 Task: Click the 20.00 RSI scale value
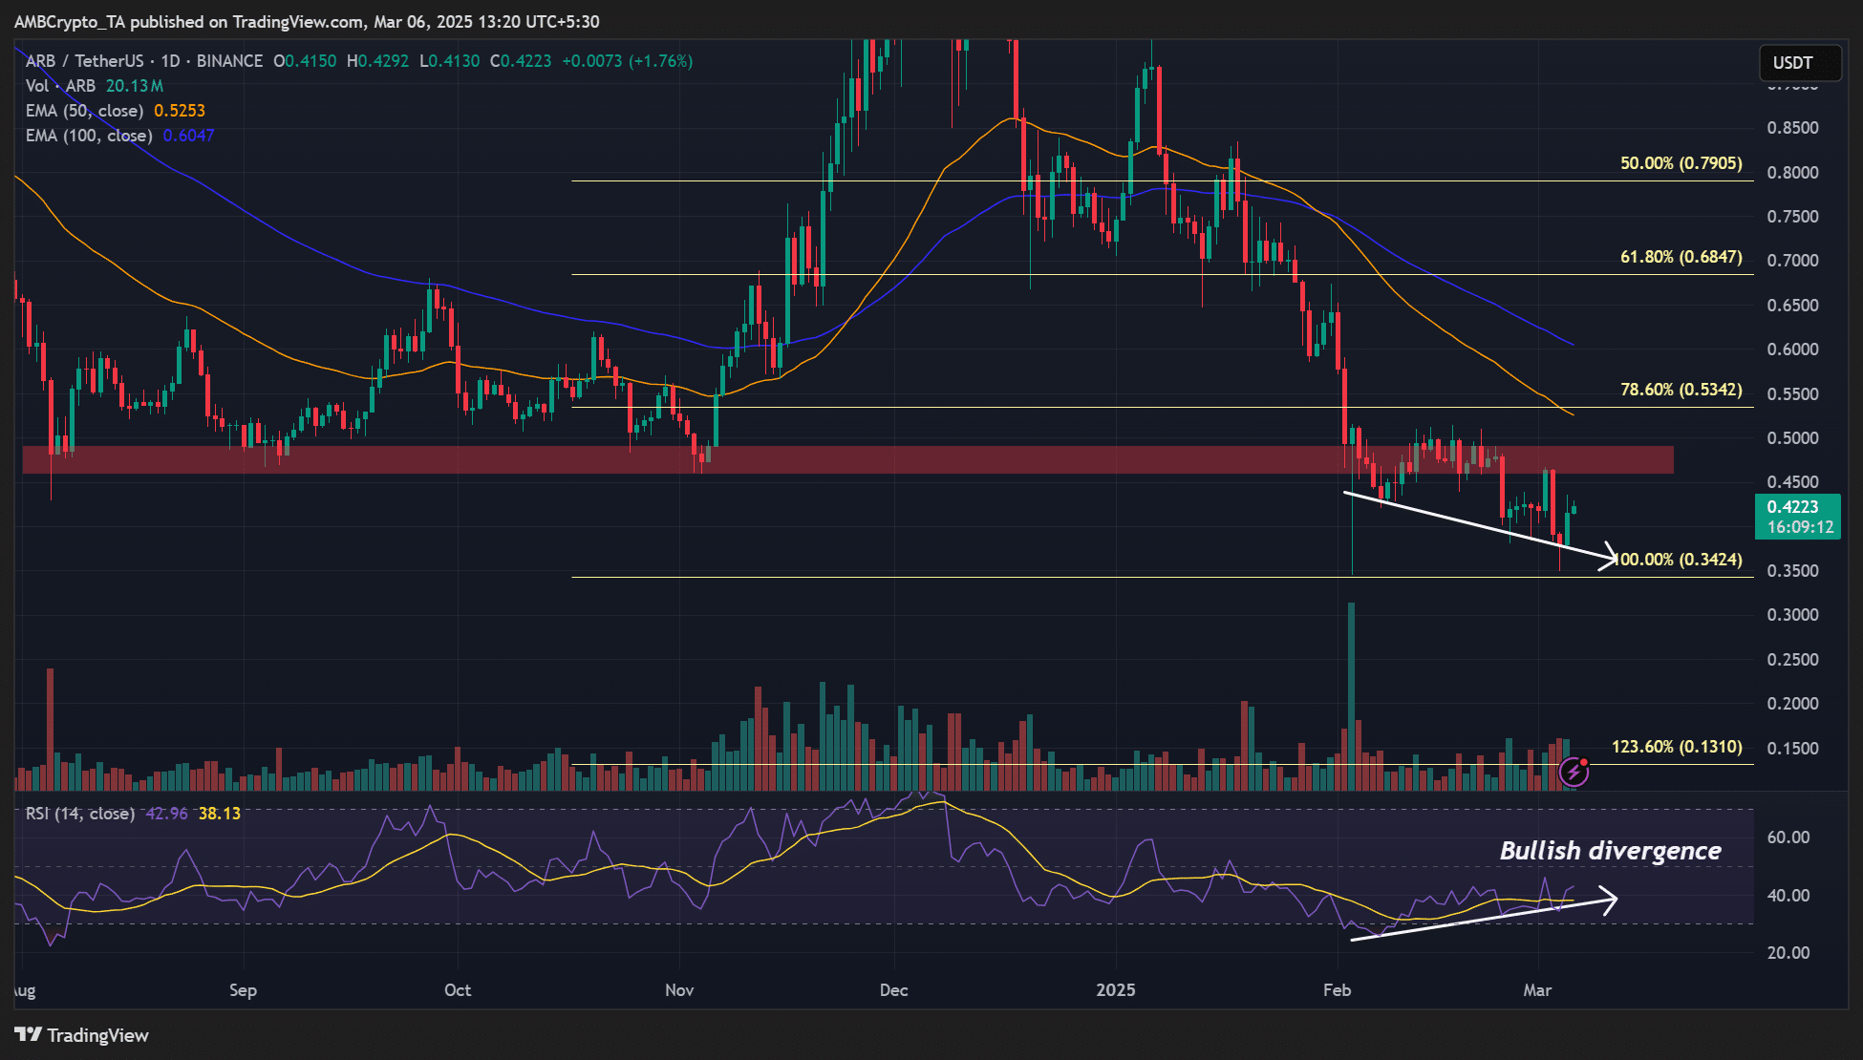tap(1788, 953)
